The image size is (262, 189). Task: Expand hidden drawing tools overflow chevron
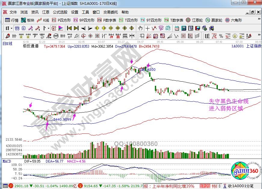(260, 36)
